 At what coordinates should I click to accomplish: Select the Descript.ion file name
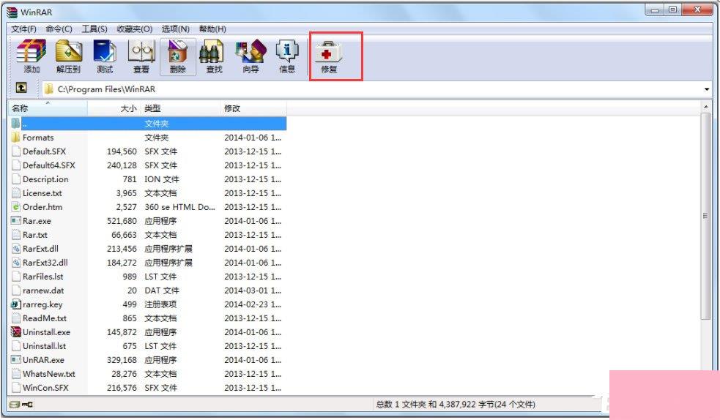[x=45, y=179]
